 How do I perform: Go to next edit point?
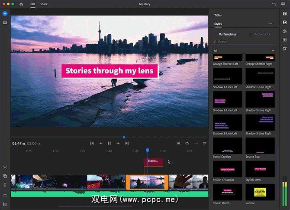(127, 143)
